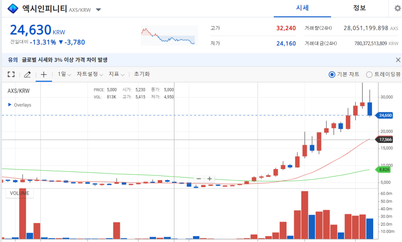Dismiss the 유의 price difference notice

(x=398, y=60)
